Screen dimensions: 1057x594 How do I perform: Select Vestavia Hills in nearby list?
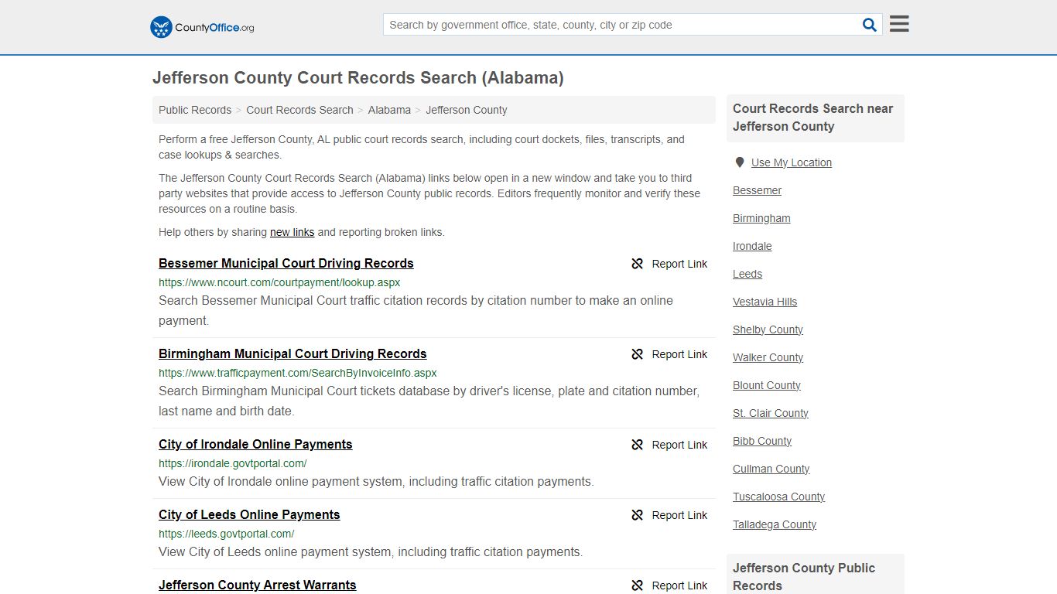tap(765, 302)
